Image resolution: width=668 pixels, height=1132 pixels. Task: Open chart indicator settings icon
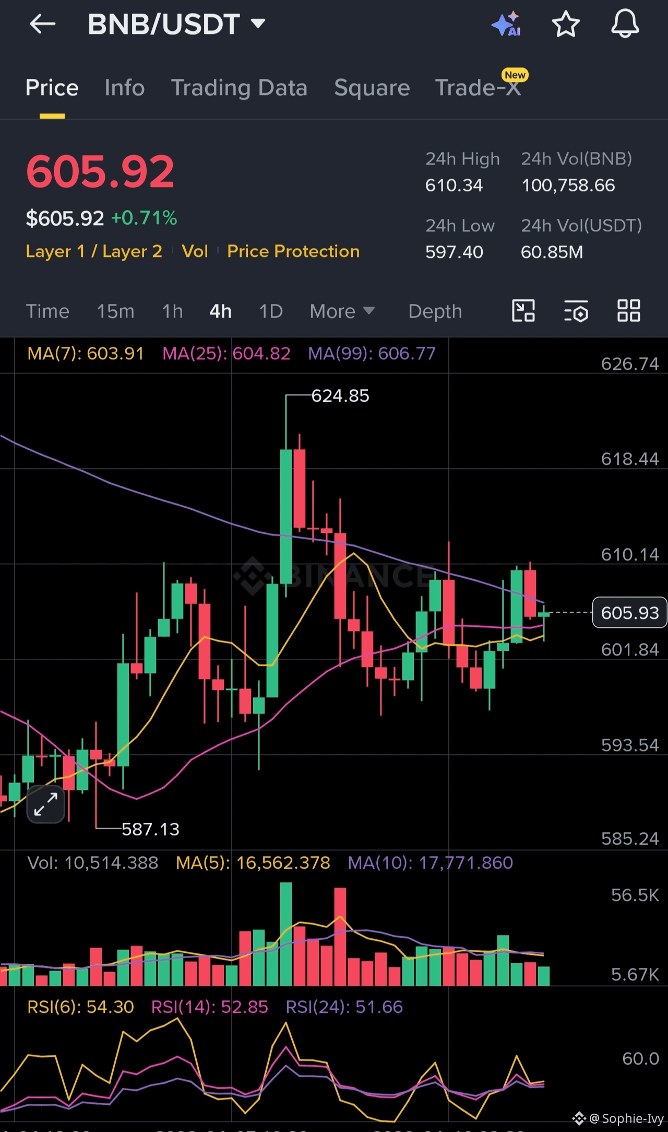(x=576, y=311)
